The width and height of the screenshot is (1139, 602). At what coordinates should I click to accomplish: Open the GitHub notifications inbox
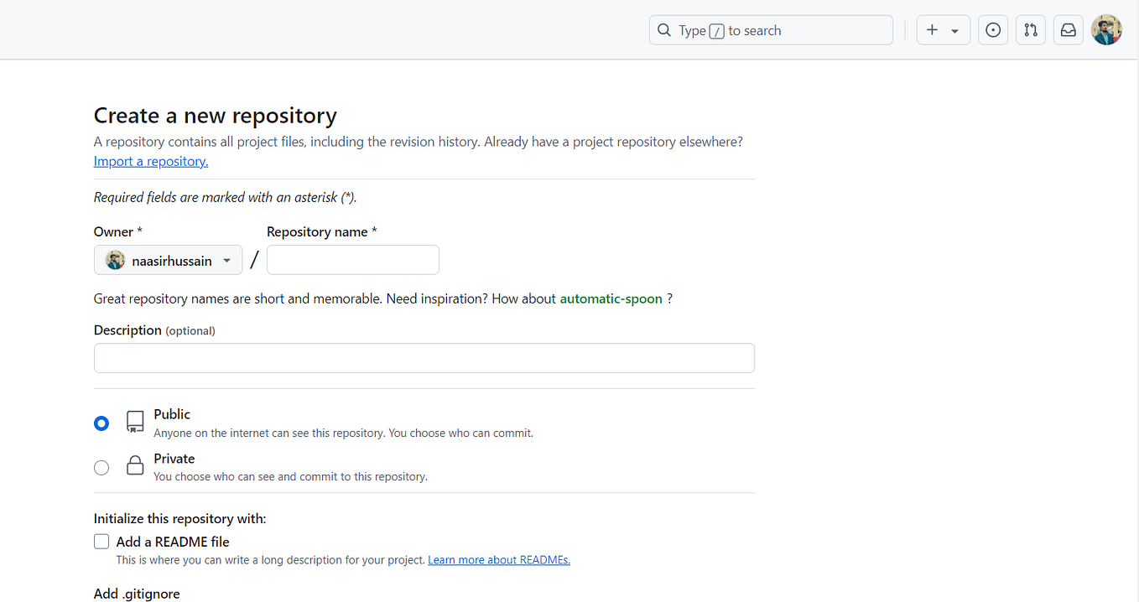[x=1068, y=29]
